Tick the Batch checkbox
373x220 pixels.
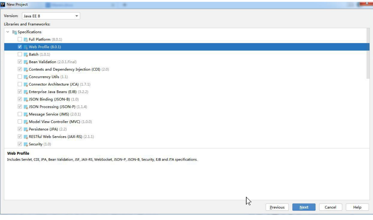[20, 54]
